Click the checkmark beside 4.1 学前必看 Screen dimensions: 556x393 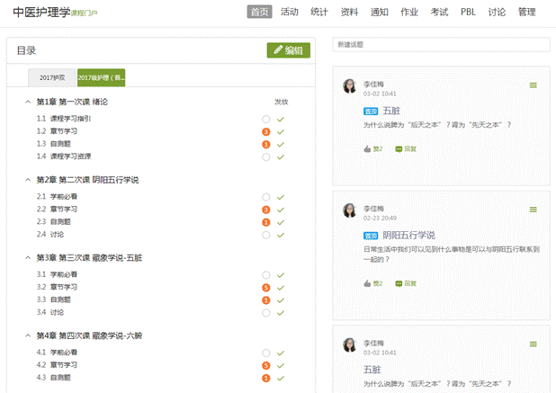pyautogui.click(x=281, y=353)
